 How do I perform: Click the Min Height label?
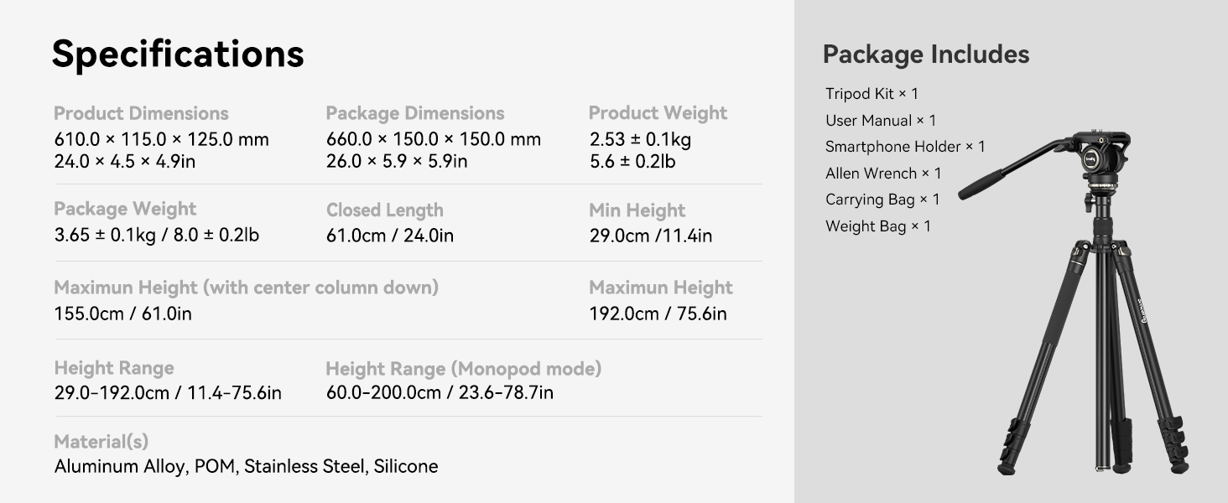click(x=637, y=210)
